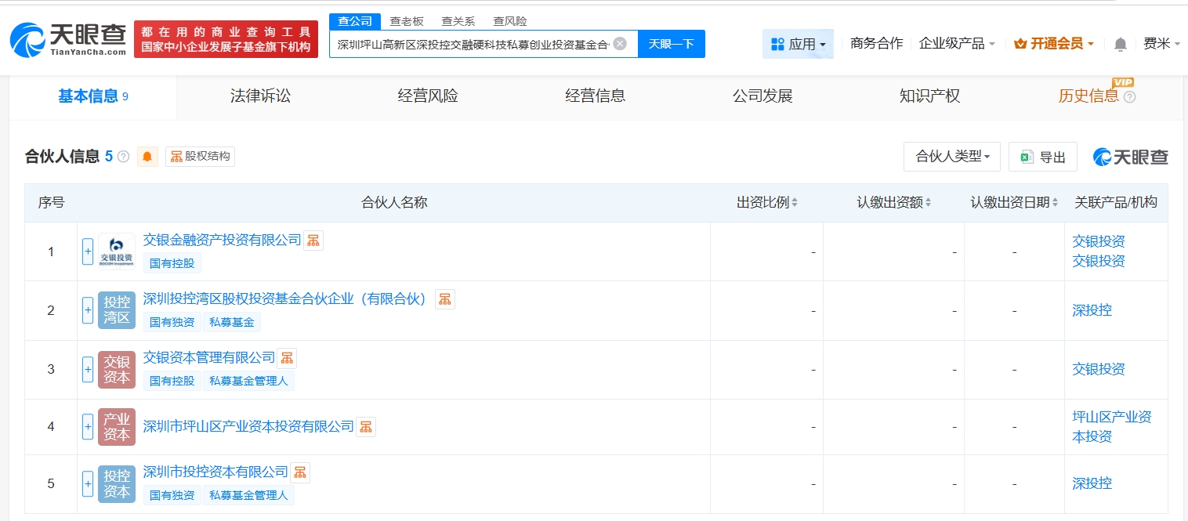Select the 查老板 search mode tab
The width and height of the screenshot is (1188, 521).
click(407, 21)
